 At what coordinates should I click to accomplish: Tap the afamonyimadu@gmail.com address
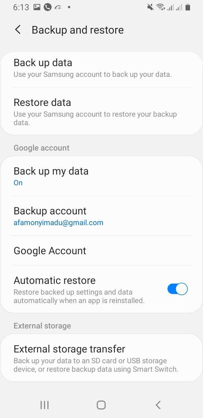[x=58, y=223]
